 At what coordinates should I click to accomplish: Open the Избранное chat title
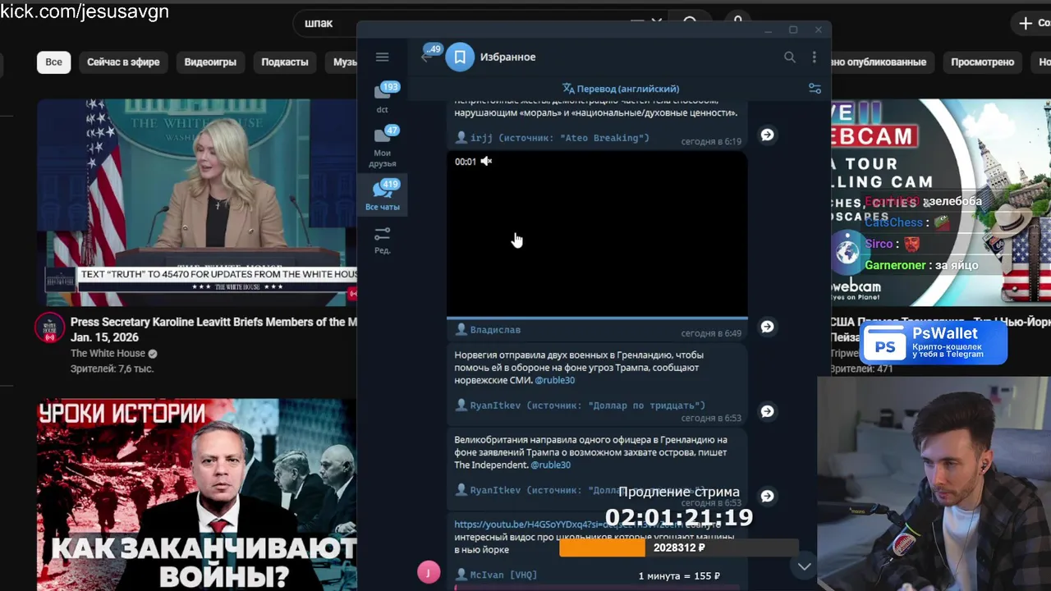[507, 57]
